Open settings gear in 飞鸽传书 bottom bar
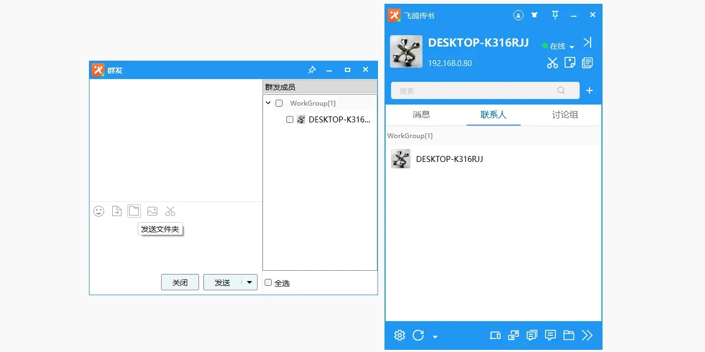 pyautogui.click(x=400, y=335)
